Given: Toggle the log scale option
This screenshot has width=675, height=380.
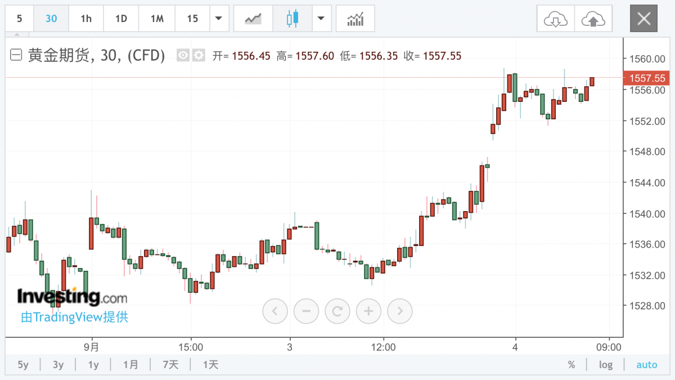Looking at the screenshot, I should pyautogui.click(x=606, y=365).
